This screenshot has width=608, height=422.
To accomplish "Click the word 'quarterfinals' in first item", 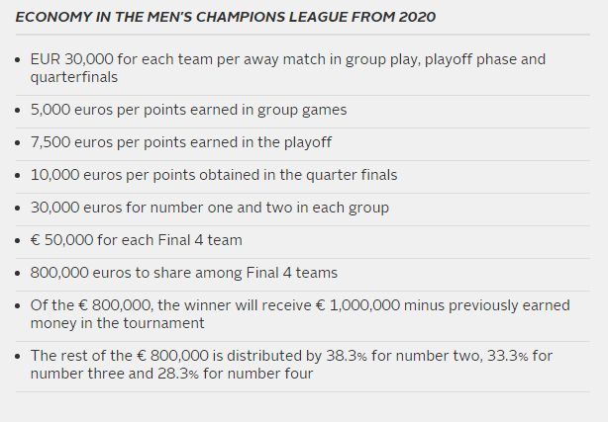I will click(x=74, y=77).
